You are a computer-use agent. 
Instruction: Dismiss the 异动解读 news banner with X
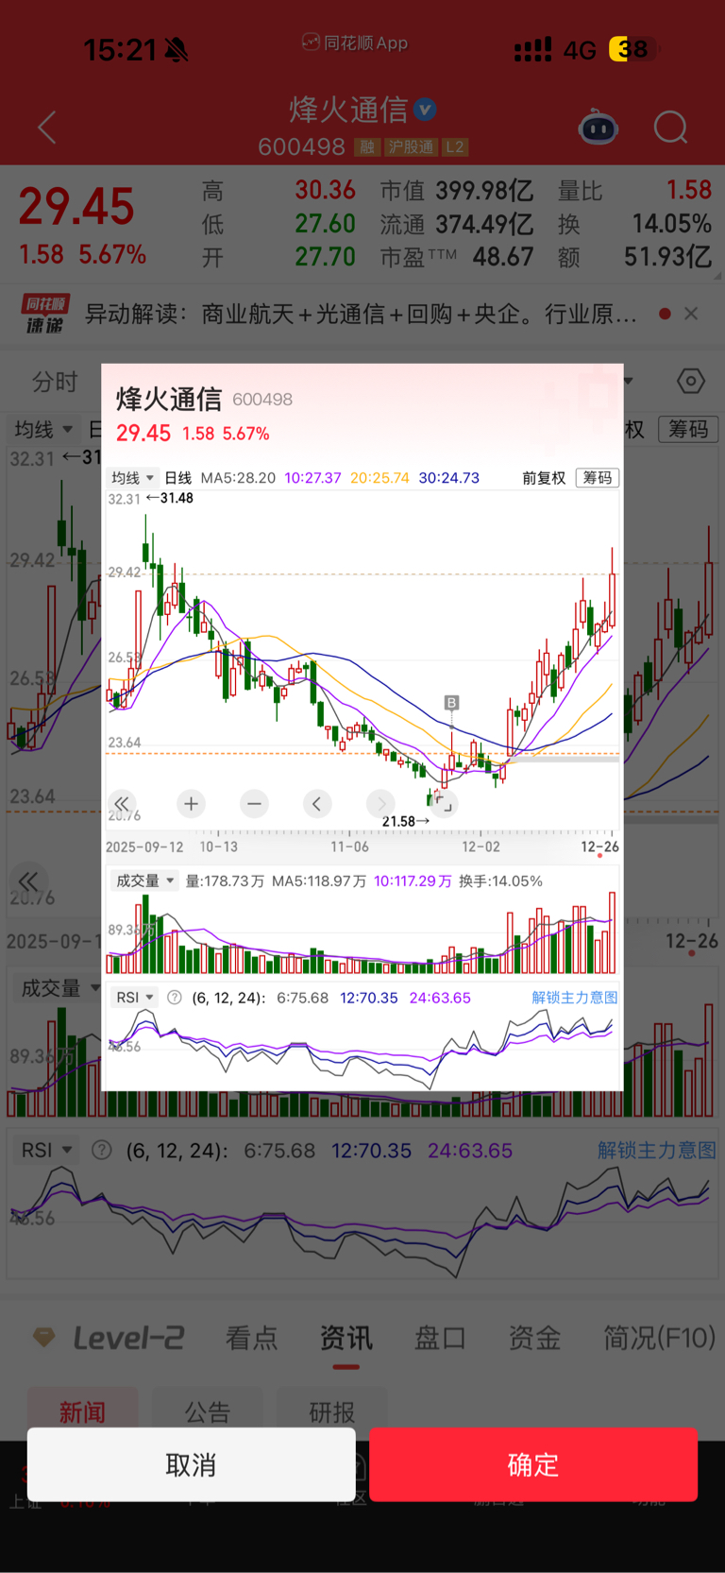coord(691,314)
